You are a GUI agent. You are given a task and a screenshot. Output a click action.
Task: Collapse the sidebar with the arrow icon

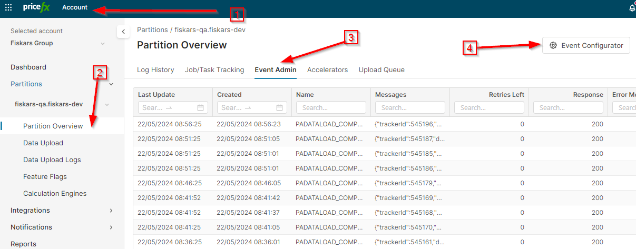[123, 32]
